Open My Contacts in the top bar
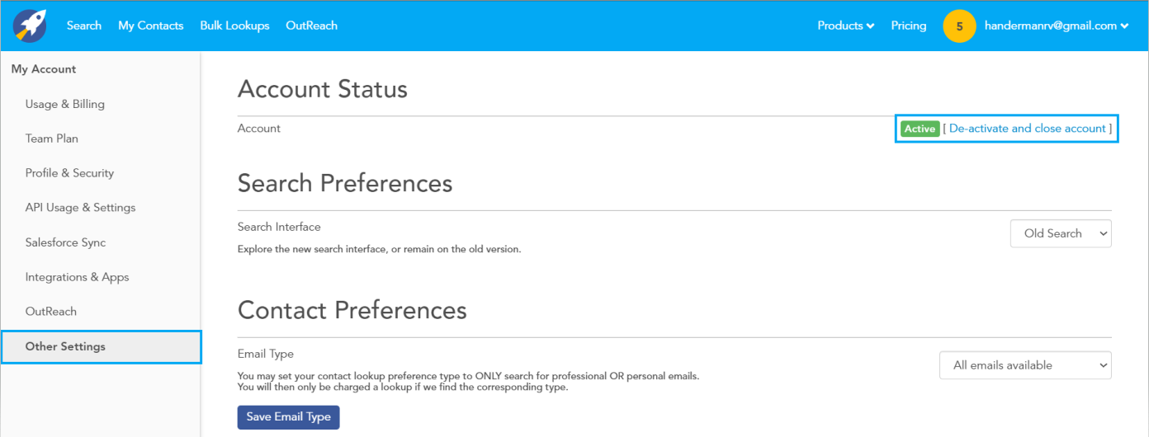The width and height of the screenshot is (1149, 437). coord(151,26)
